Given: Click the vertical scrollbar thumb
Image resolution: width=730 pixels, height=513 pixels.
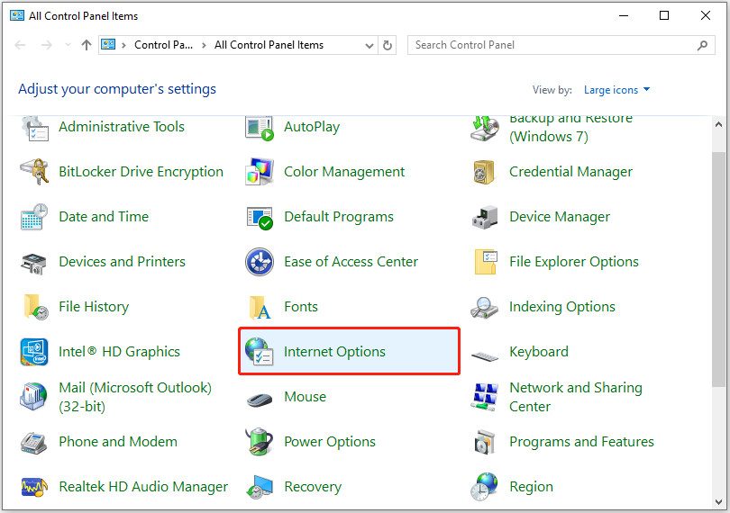Looking at the screenshot, I should pos(718,269).
